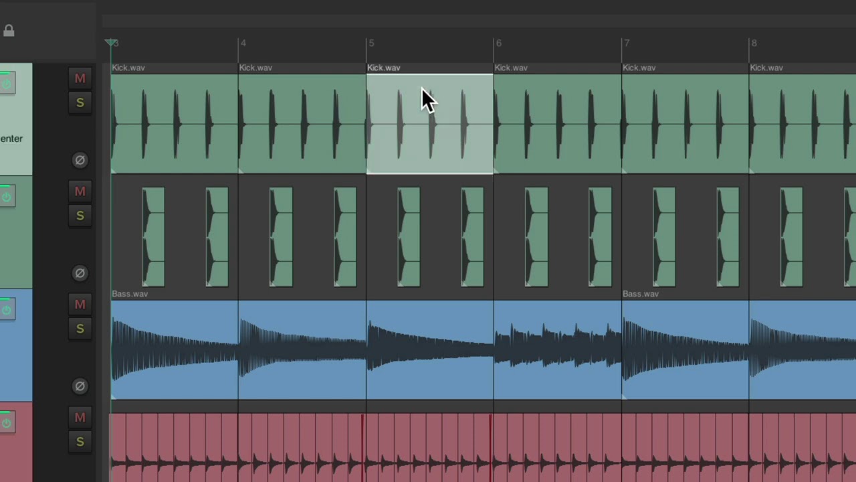Mute the Kick track

80,79
